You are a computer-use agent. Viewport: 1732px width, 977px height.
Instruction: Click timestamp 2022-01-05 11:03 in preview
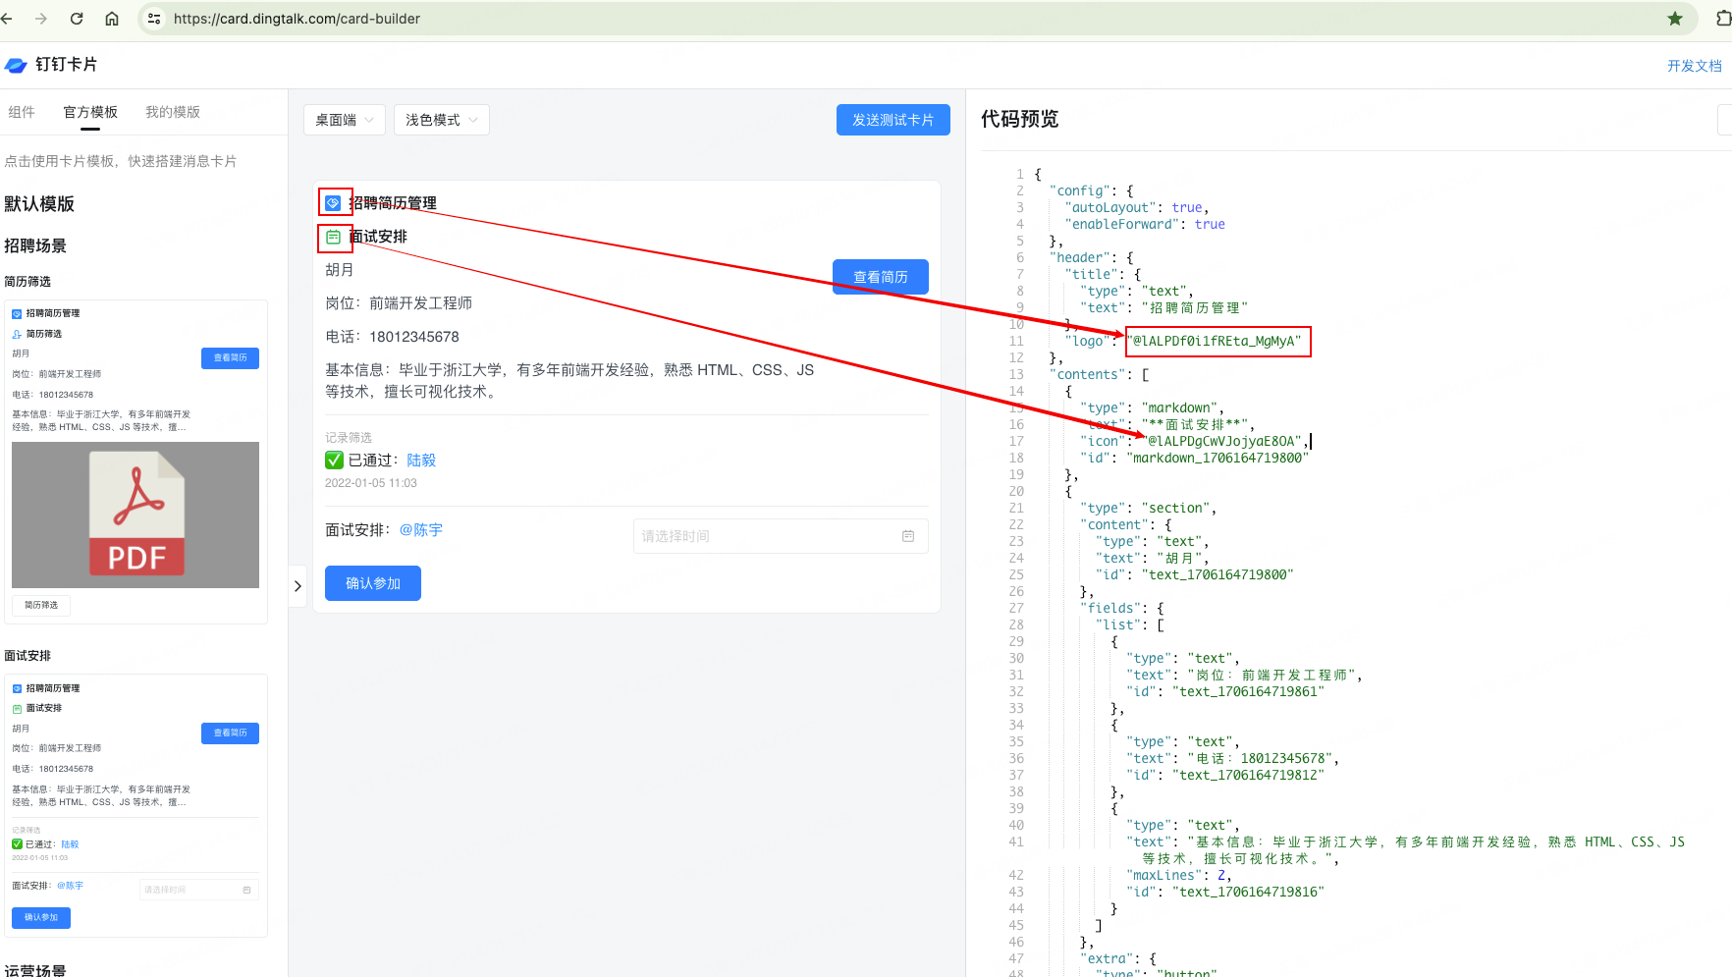[371, 483]
